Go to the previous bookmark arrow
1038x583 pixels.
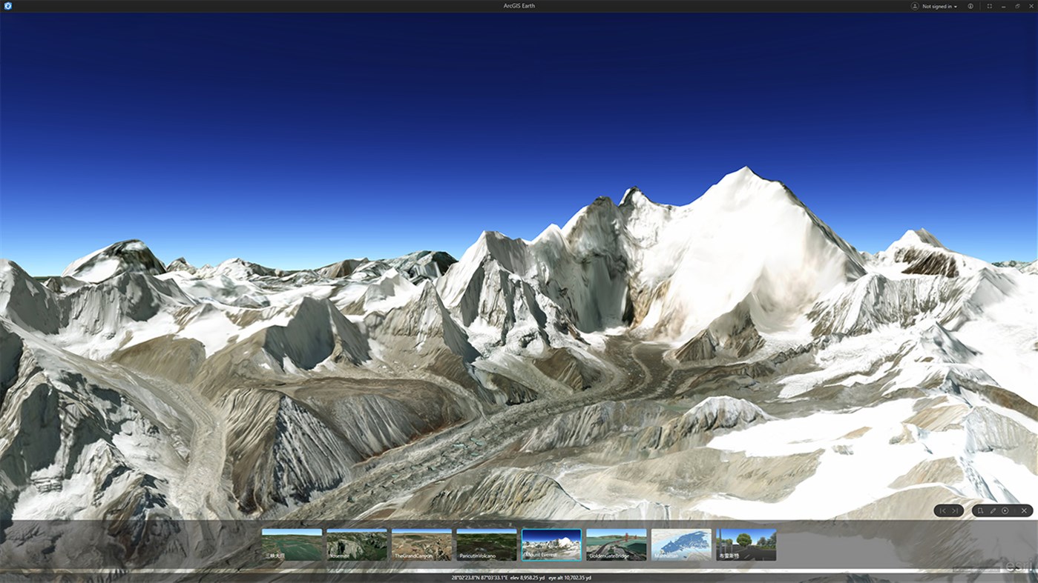click(942, 510)
